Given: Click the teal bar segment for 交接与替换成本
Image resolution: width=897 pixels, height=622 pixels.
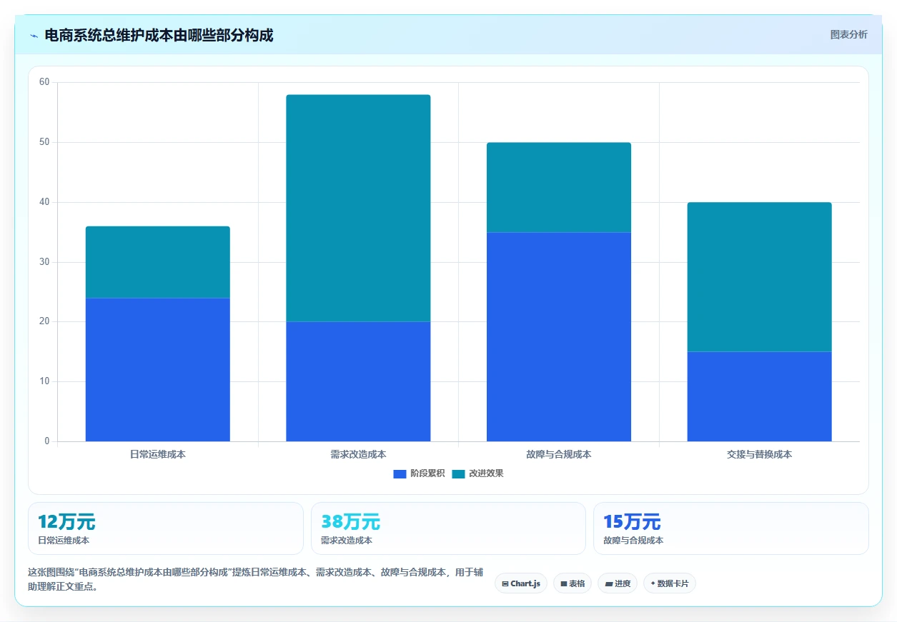Looking at the screenshot, I should [x=760, y=277].
